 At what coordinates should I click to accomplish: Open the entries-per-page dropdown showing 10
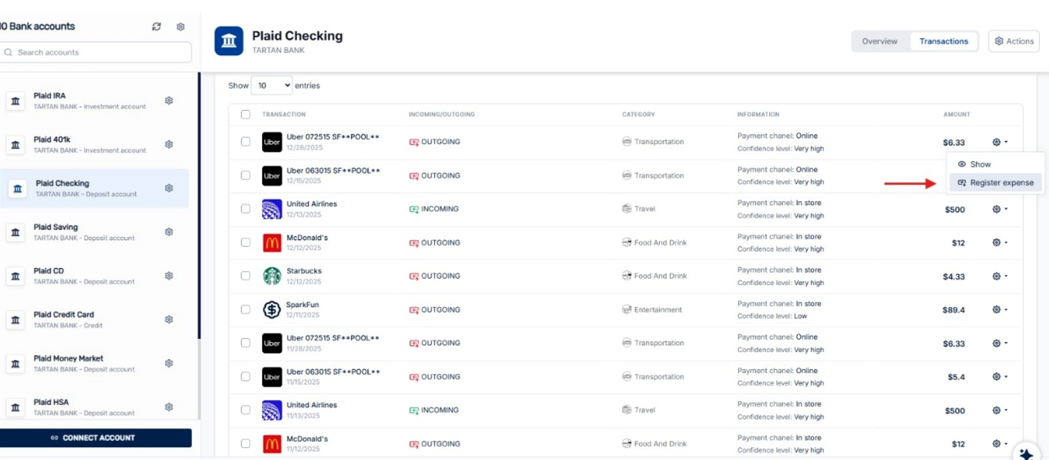coord(272,85)
